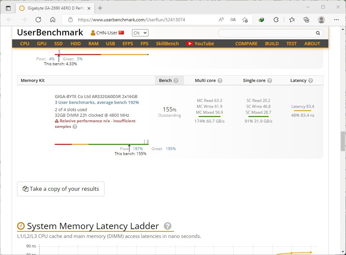Open the CN country dropdown
Viewport: 346px width, 255px height.
pos(140,33)
